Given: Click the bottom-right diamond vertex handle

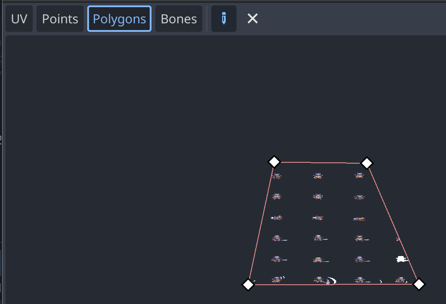Looking at the screenshot, I should 418,283.
